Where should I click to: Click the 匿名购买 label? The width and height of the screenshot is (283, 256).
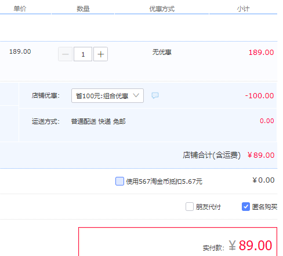(264, 207)
